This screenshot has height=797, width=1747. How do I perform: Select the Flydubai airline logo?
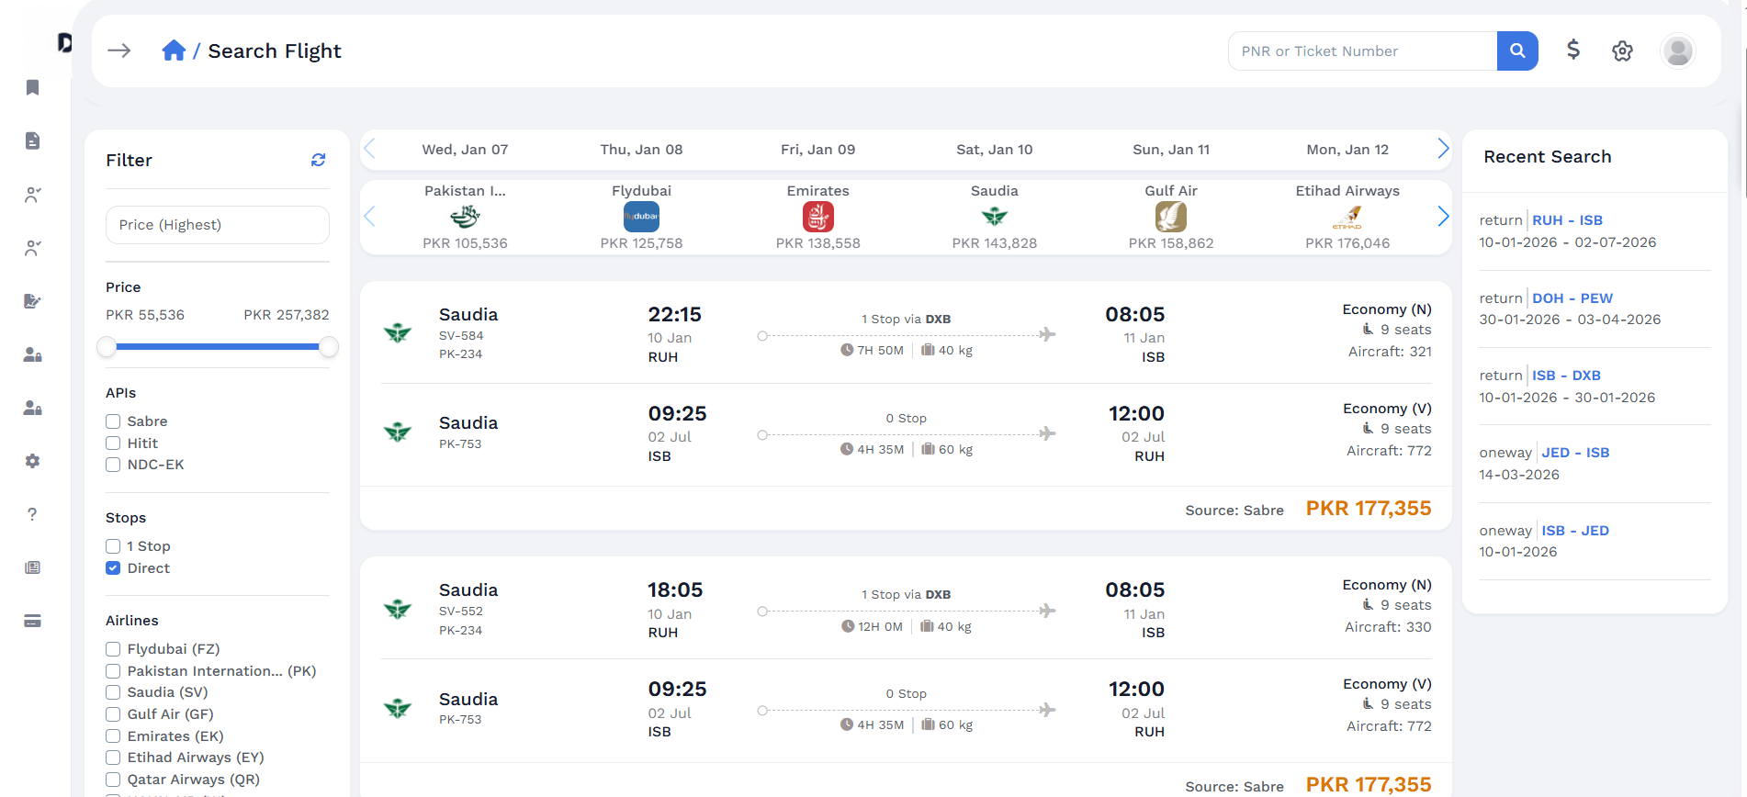click(641, 217)
